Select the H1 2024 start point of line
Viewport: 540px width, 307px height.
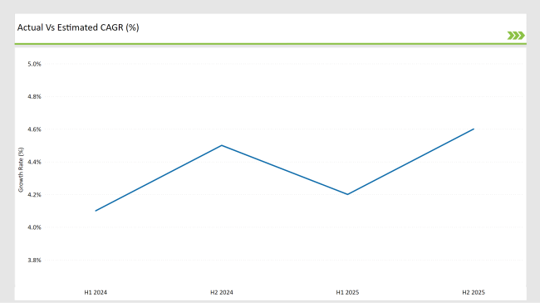pyautogui.click(x=96, y=211)
